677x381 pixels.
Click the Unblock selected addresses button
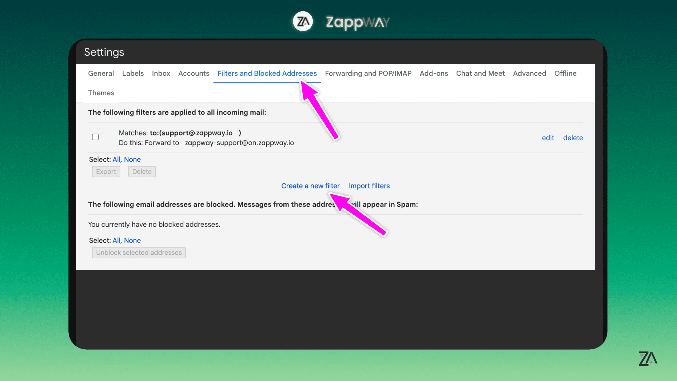(x=139, y=252)
